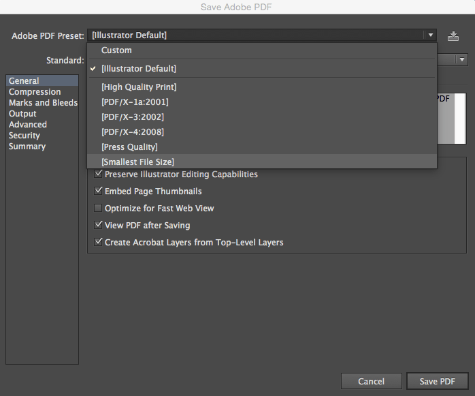Open the Adobe PDF Preset dropdown arrow

click(x=431, y=35)
